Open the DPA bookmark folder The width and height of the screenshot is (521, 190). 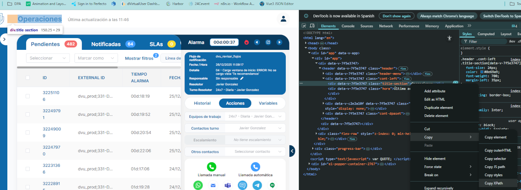(14, 3)
